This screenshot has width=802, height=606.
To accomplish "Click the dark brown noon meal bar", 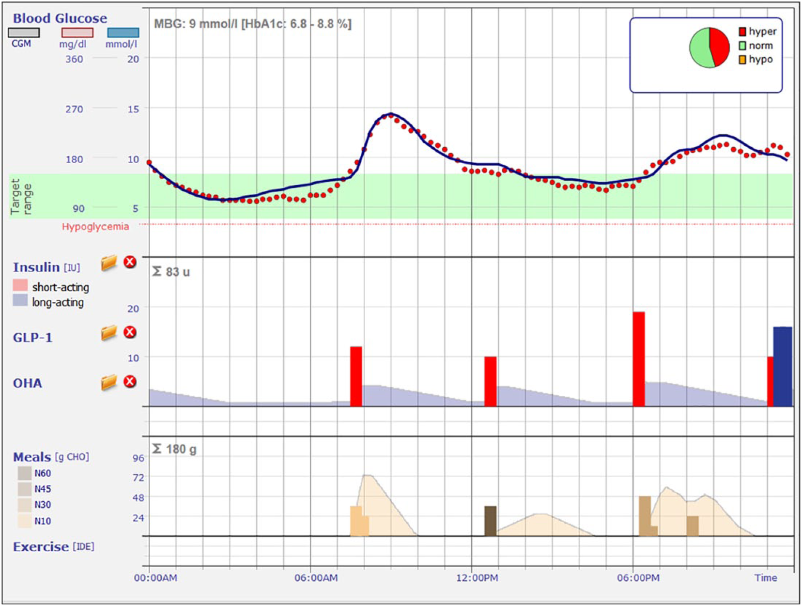I will (491, 521).
